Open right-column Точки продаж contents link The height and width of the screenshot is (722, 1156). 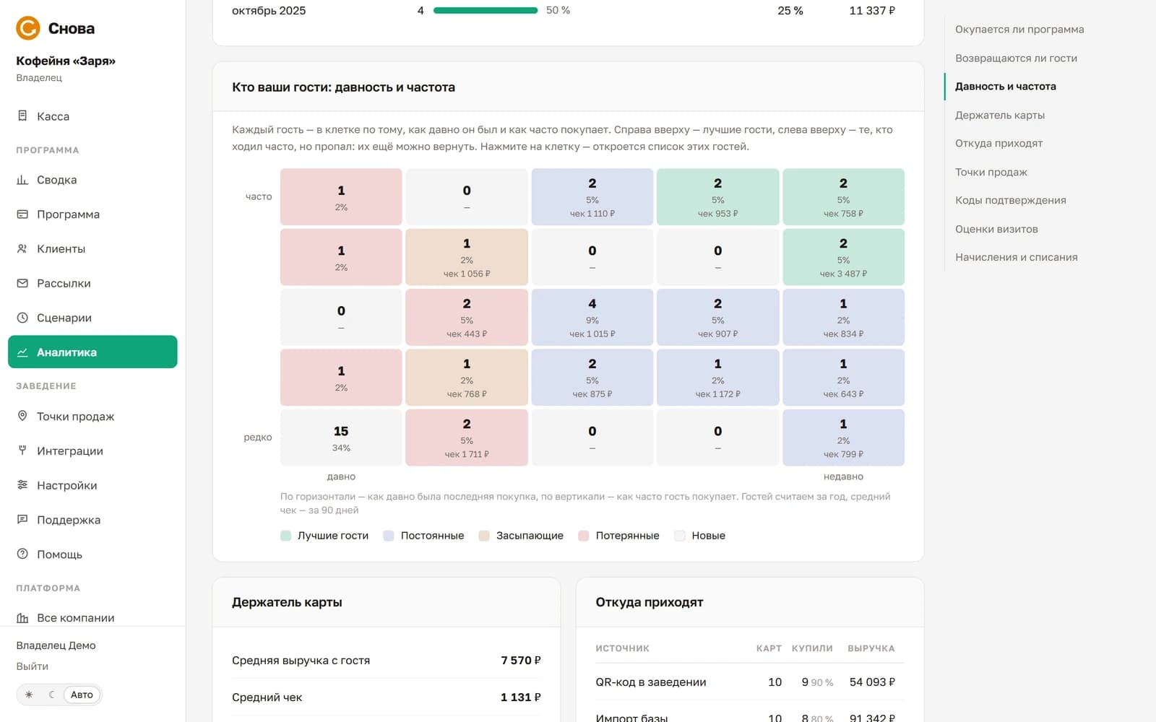[x=991, y=172]
